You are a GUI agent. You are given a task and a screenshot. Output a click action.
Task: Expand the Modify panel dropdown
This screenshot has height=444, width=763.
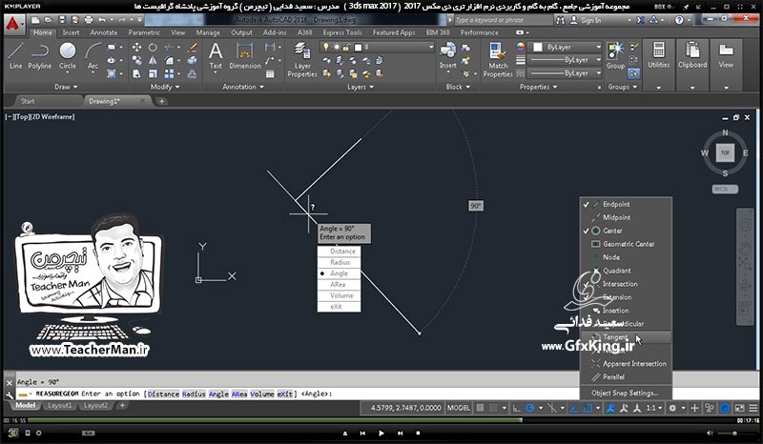click(x=165, y=87)
